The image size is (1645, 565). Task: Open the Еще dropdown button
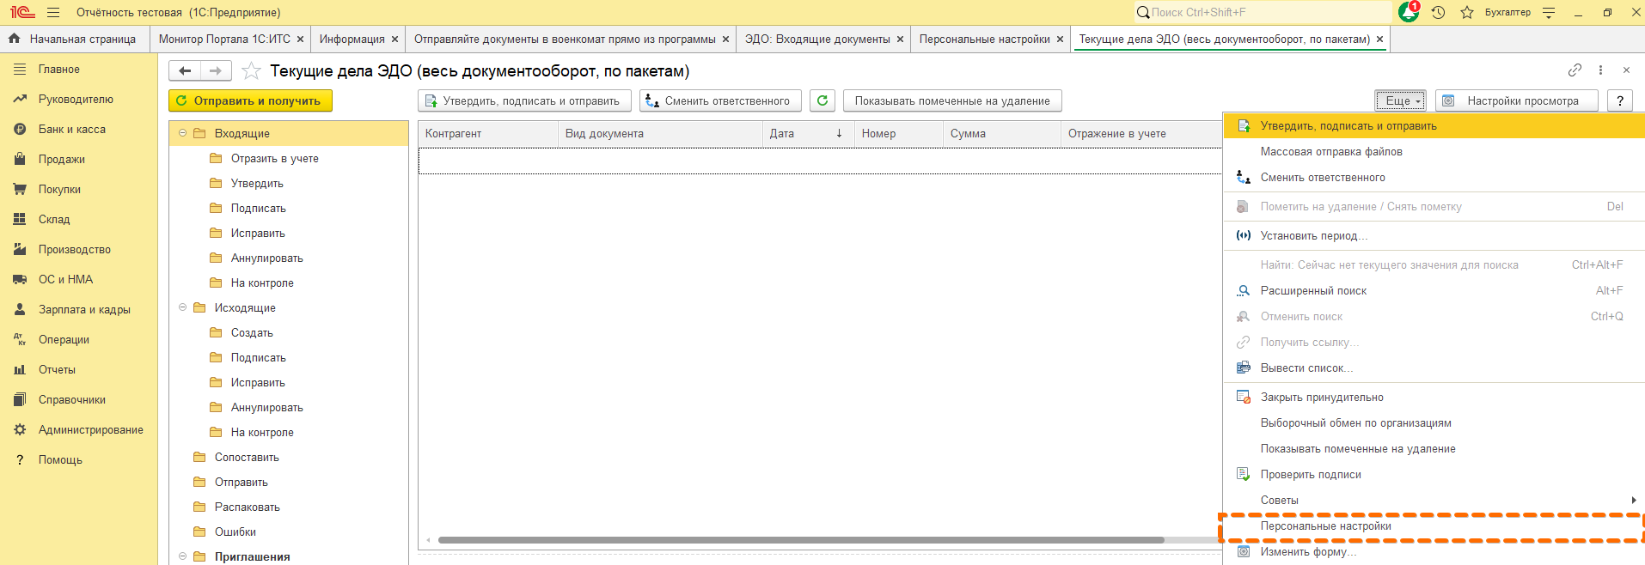point(1400,100)
